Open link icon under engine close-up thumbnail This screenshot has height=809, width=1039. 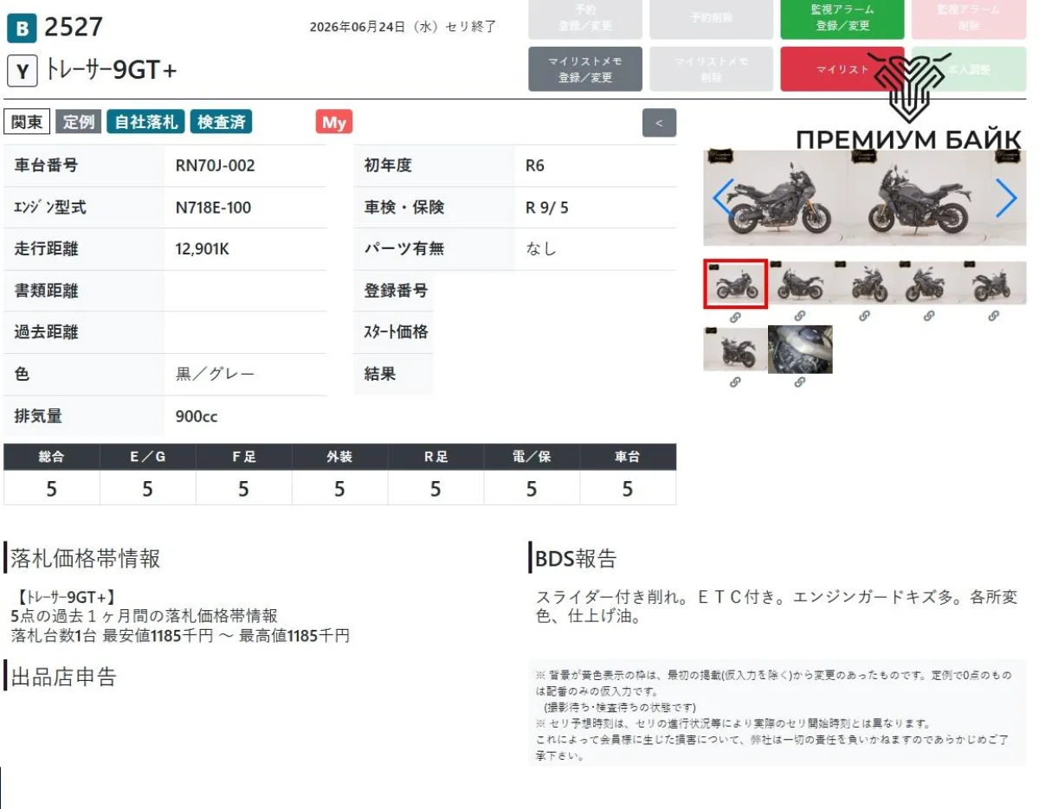[x=800, y=382]
